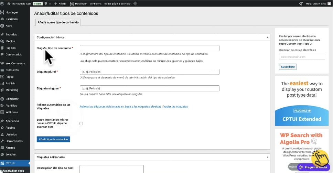Open the Plugins icon in sidebar
The width and height of the screenshot is (333, 173).
(x=2, y=128)
